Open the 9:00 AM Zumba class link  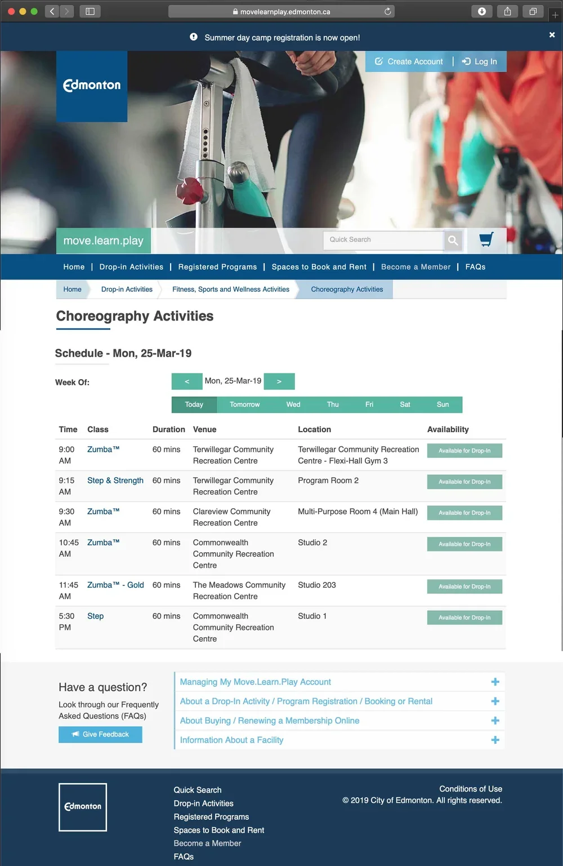click(103, 450)
